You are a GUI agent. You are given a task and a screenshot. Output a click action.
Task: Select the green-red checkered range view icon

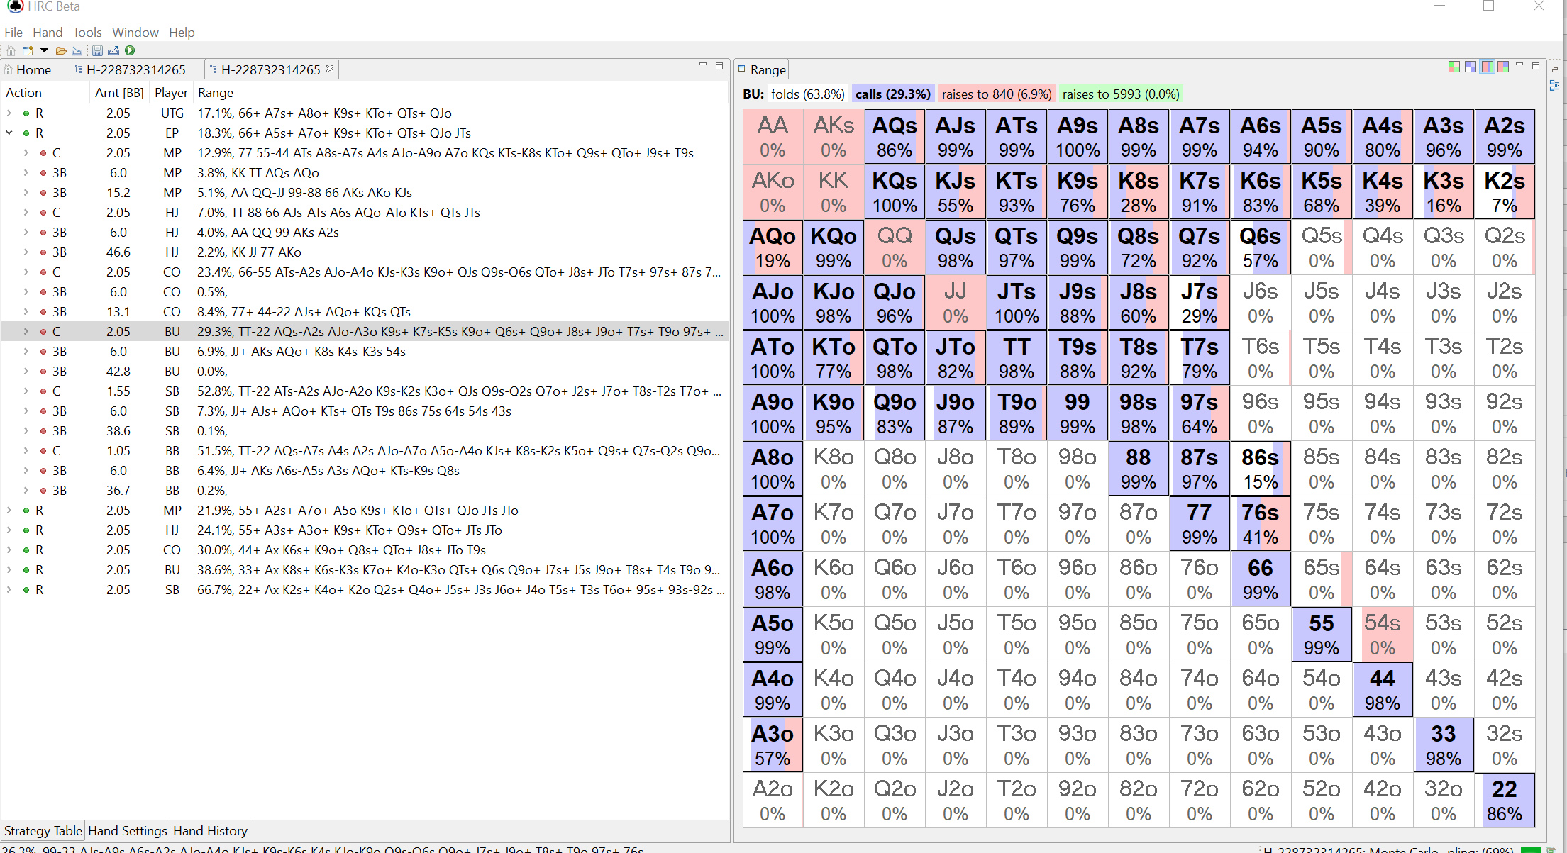coord(1454,67)
